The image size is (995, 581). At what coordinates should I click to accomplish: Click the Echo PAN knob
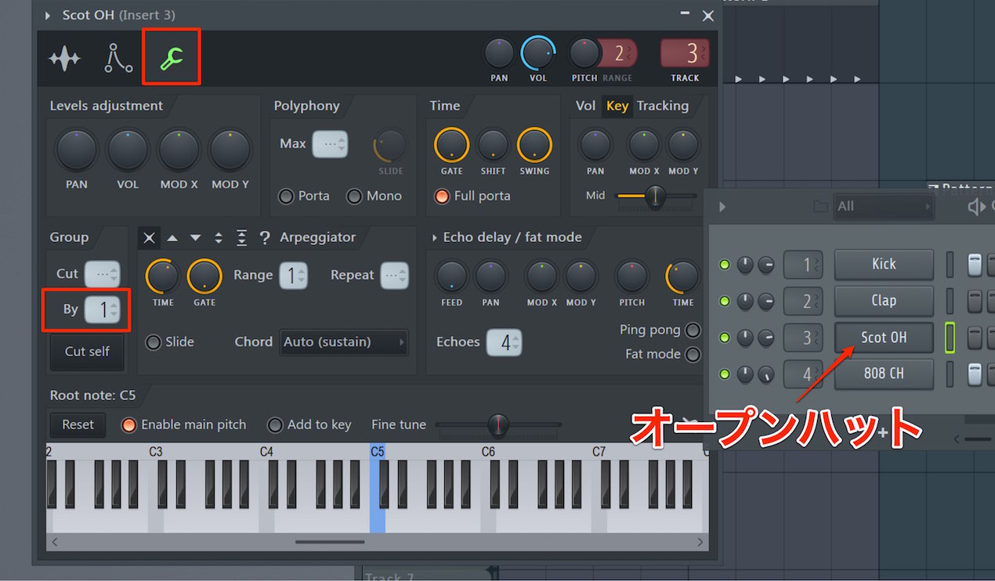491,276
